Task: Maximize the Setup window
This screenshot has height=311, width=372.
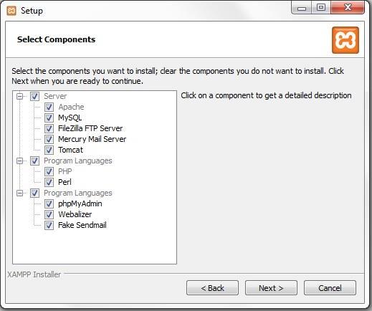Action: pyautogui.click(x=321, y=8)
